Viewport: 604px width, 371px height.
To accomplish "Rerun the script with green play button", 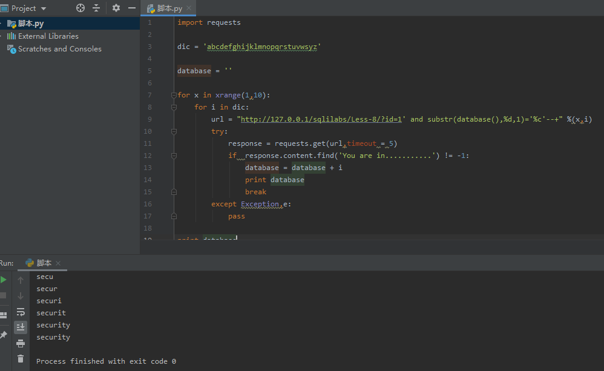I will pos(4,280).
